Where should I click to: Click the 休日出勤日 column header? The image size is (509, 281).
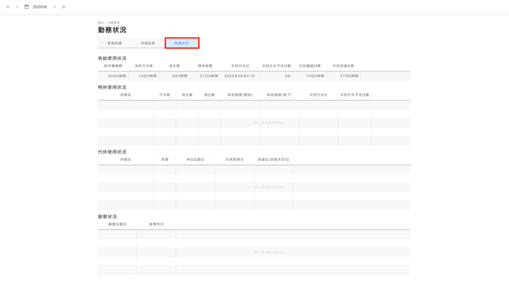click(195, 159)
